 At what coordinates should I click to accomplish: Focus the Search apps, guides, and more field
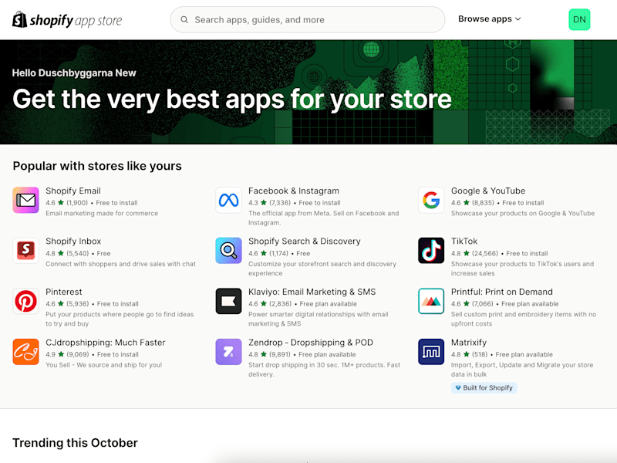307,20
